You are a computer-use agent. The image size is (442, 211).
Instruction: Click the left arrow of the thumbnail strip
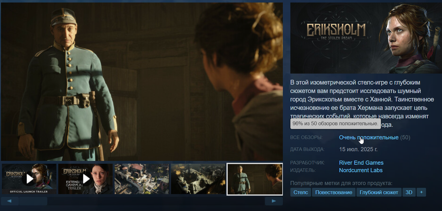[x=10, y=201]
